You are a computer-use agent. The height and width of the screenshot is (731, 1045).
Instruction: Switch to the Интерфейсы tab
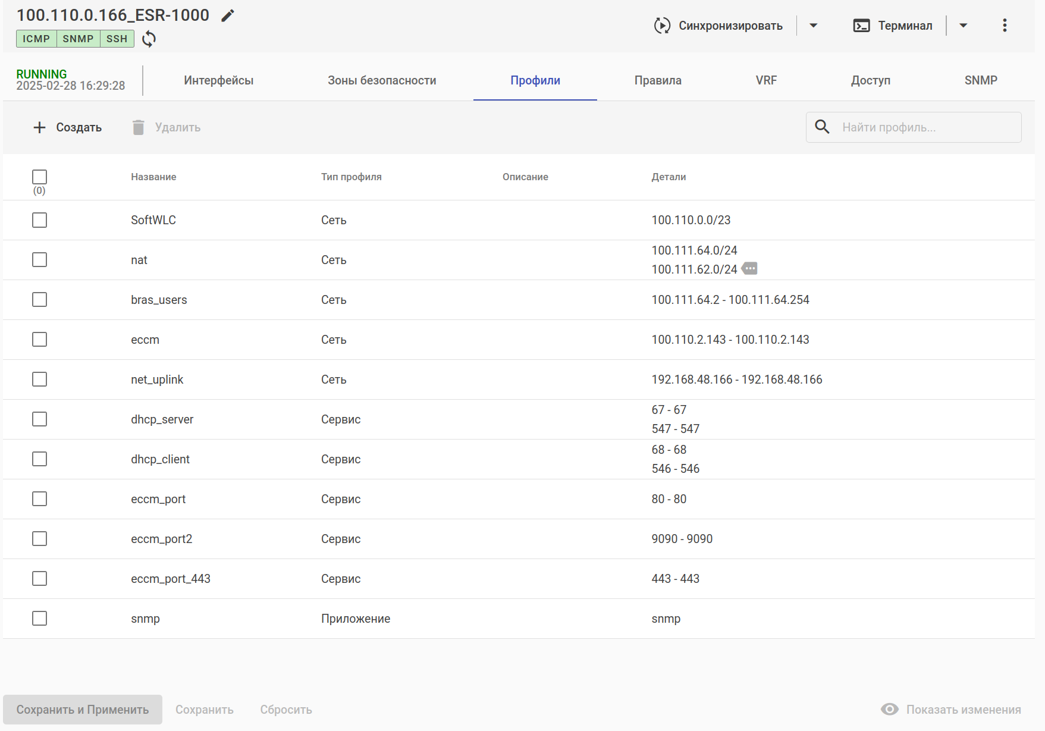pyautogui.click(x=218, y=80)
